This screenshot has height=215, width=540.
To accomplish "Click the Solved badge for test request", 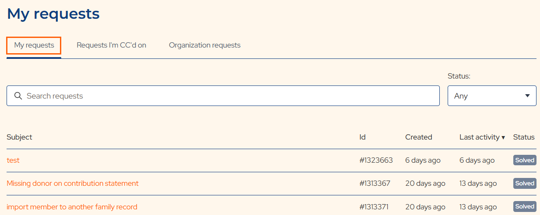I will point(525,160).
